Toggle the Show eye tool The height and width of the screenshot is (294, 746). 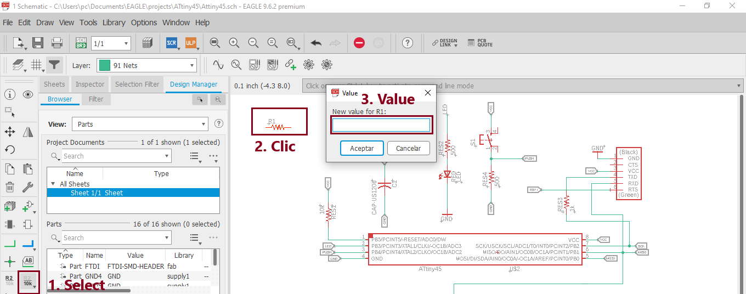(28, 94)
